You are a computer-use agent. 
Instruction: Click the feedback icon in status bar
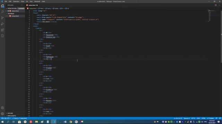pos(216,118)
